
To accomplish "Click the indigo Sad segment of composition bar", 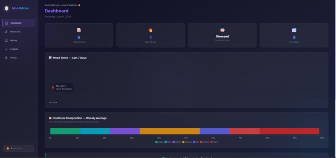I will (x=215, y=131).
